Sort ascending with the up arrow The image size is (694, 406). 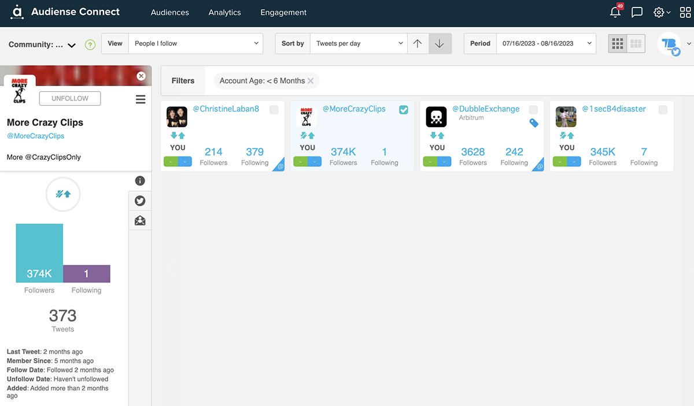[418, 43]
